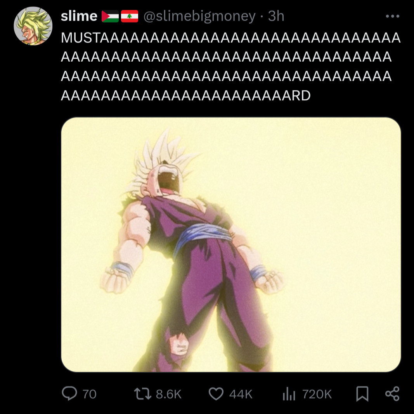Click the reply count "70"
Screen dimensions: 414x414
pos(90,394)
